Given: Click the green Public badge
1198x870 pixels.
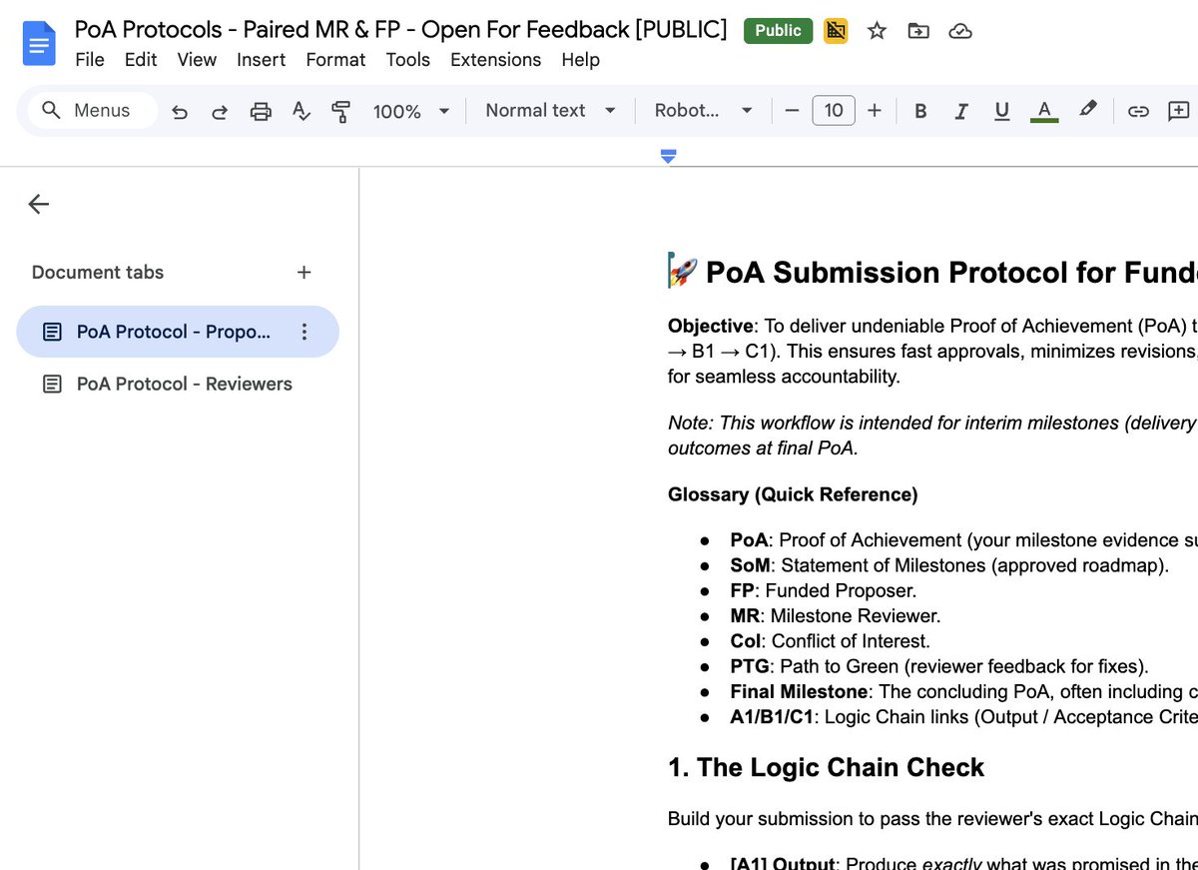Looking at the screenshot, I should coord(778,31).
